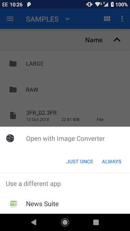Tap the recent apps square button
The width and height of the screenshot is (130, 231).
[96, 222]
